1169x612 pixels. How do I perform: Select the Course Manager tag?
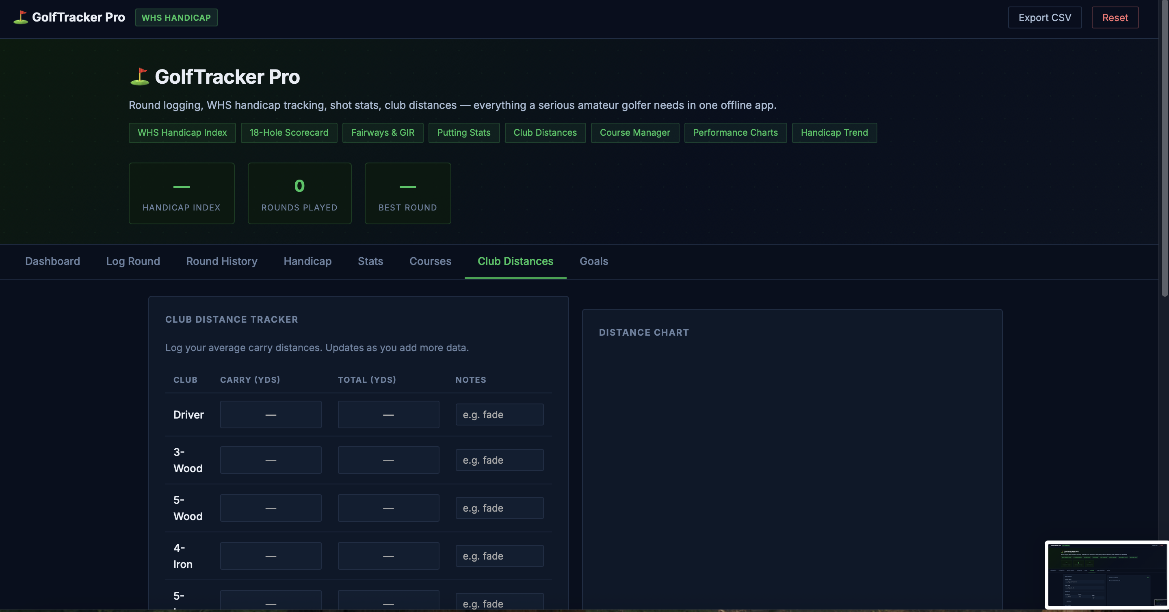tap(635, 132)
